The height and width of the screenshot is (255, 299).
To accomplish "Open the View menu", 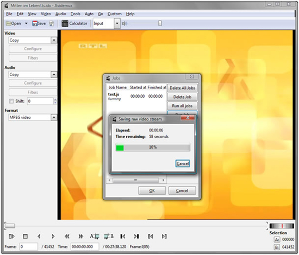I will pyautogui.click(x=32, y=14).
